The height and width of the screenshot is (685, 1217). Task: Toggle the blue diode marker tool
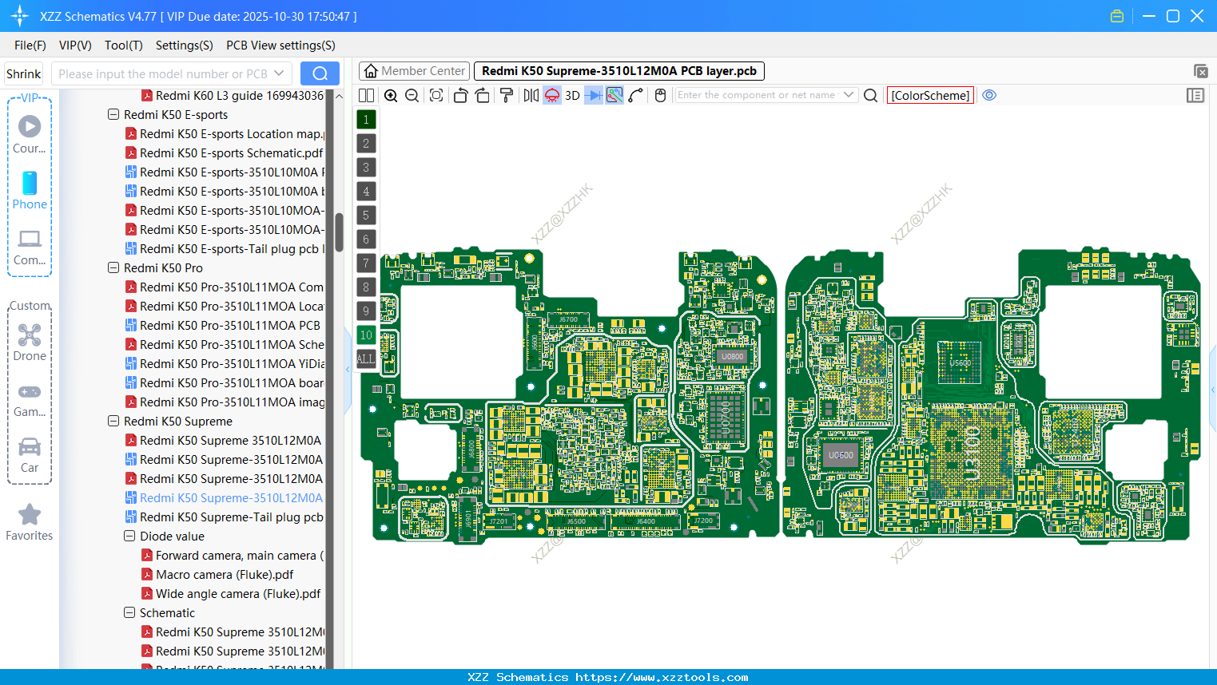(594, 95)
